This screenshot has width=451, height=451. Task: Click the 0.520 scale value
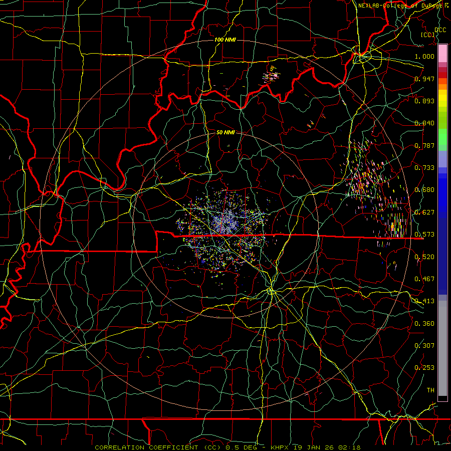(x=424, y=257)
